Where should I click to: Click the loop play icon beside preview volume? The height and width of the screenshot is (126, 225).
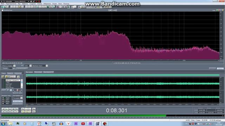[x=11, y=90]
